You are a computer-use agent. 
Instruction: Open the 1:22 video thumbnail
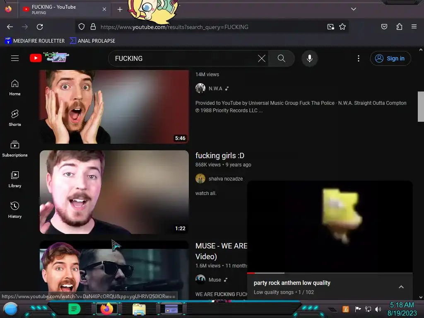[x=114, y=192]
